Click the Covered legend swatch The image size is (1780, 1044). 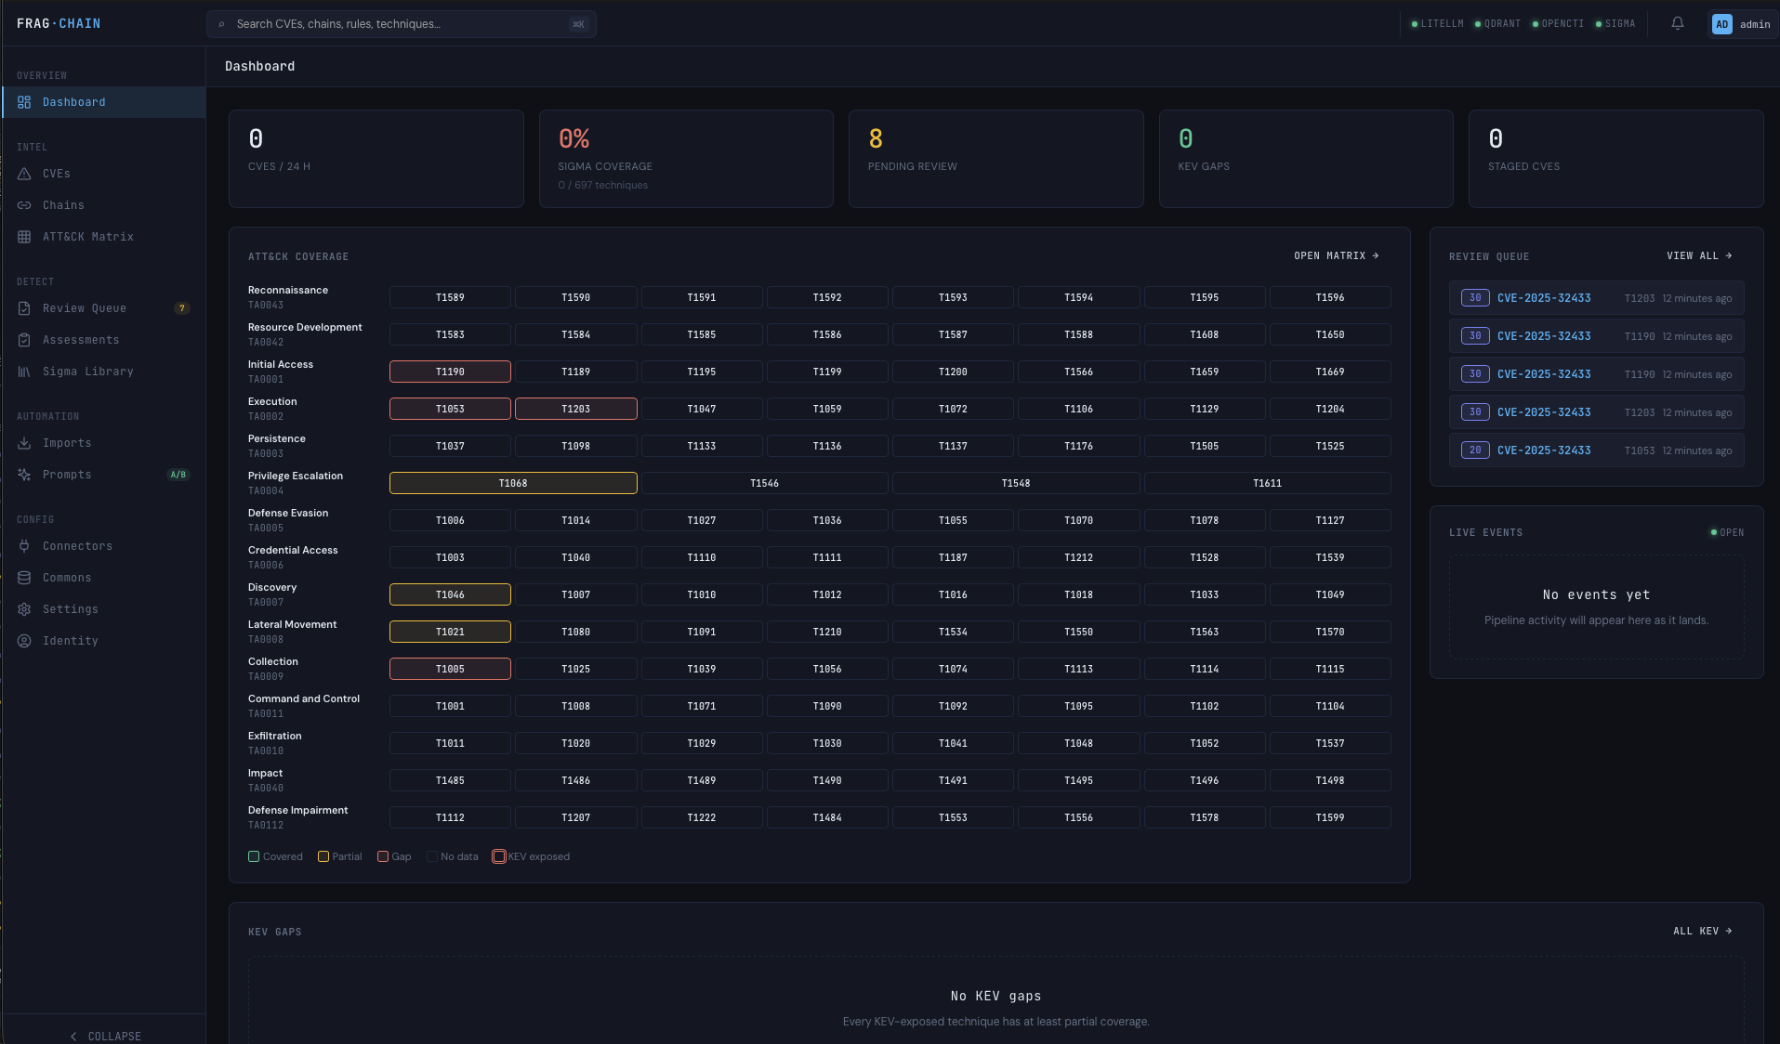254,856
